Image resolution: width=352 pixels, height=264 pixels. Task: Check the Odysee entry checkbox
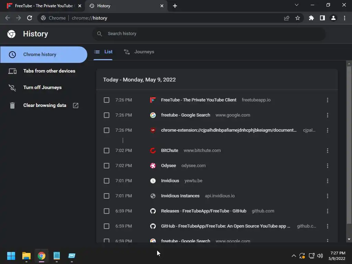(x=107, y=166)
